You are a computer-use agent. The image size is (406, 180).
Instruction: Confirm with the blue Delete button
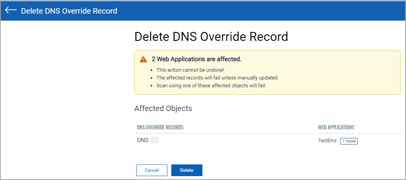186,170
